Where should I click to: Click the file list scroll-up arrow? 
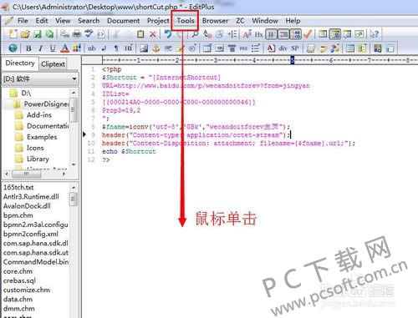tap(74, 187)
